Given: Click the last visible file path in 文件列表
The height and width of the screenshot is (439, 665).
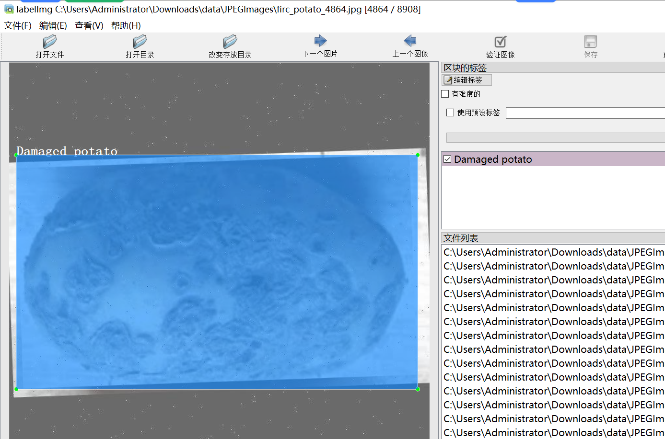Looking at the screenshot, I should (x=553, y=432).
